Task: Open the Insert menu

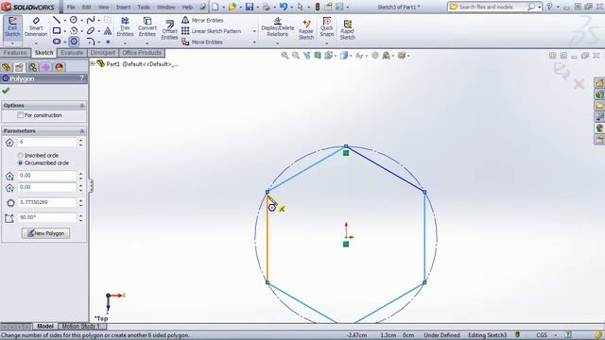Action: [123, 7]
